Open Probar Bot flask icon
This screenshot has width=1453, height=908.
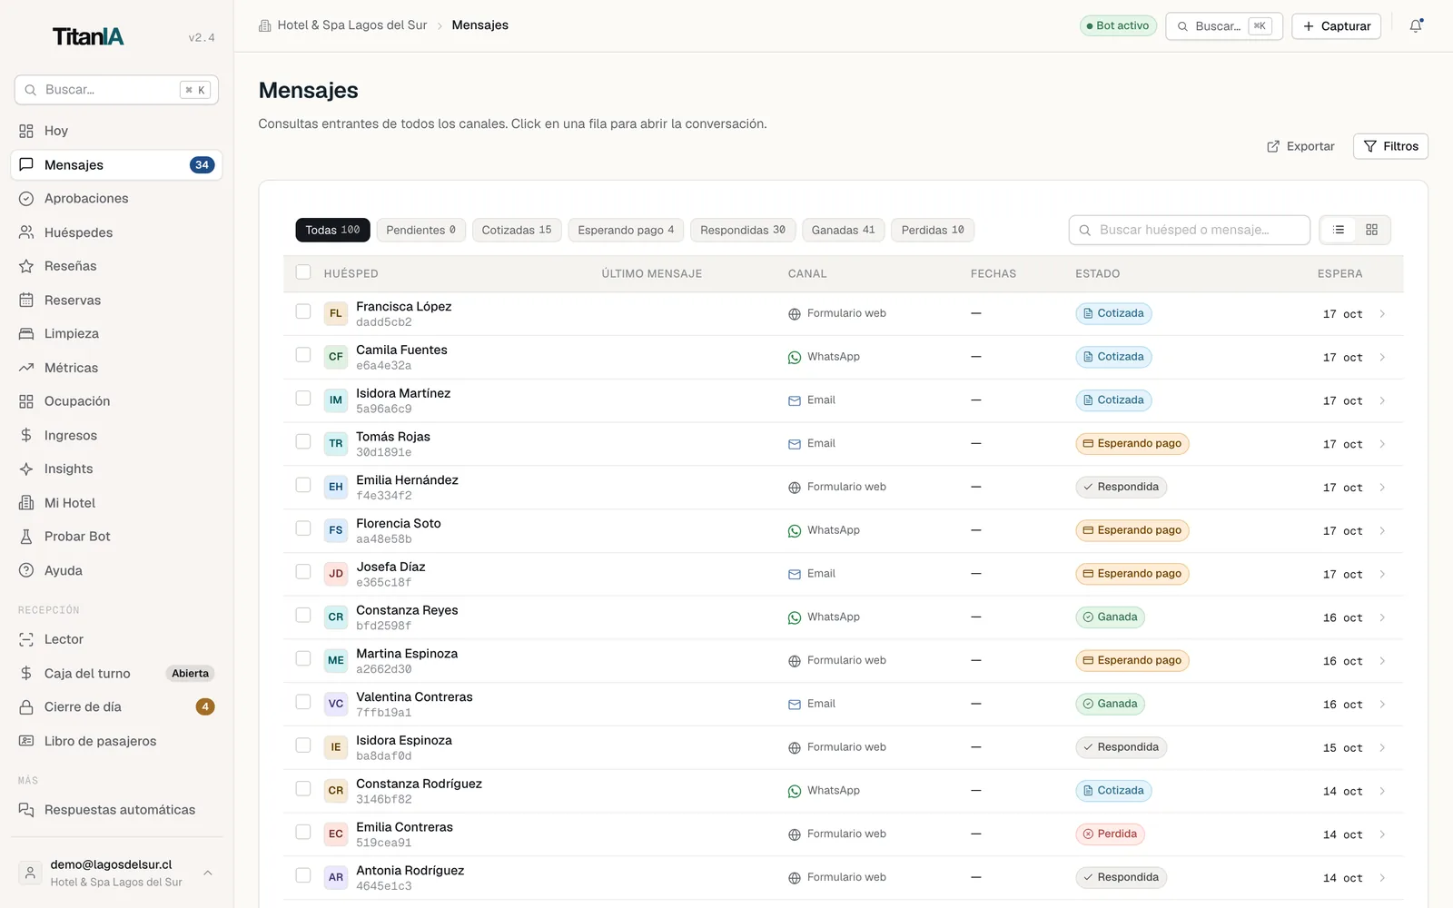click(x=26, y=537)
